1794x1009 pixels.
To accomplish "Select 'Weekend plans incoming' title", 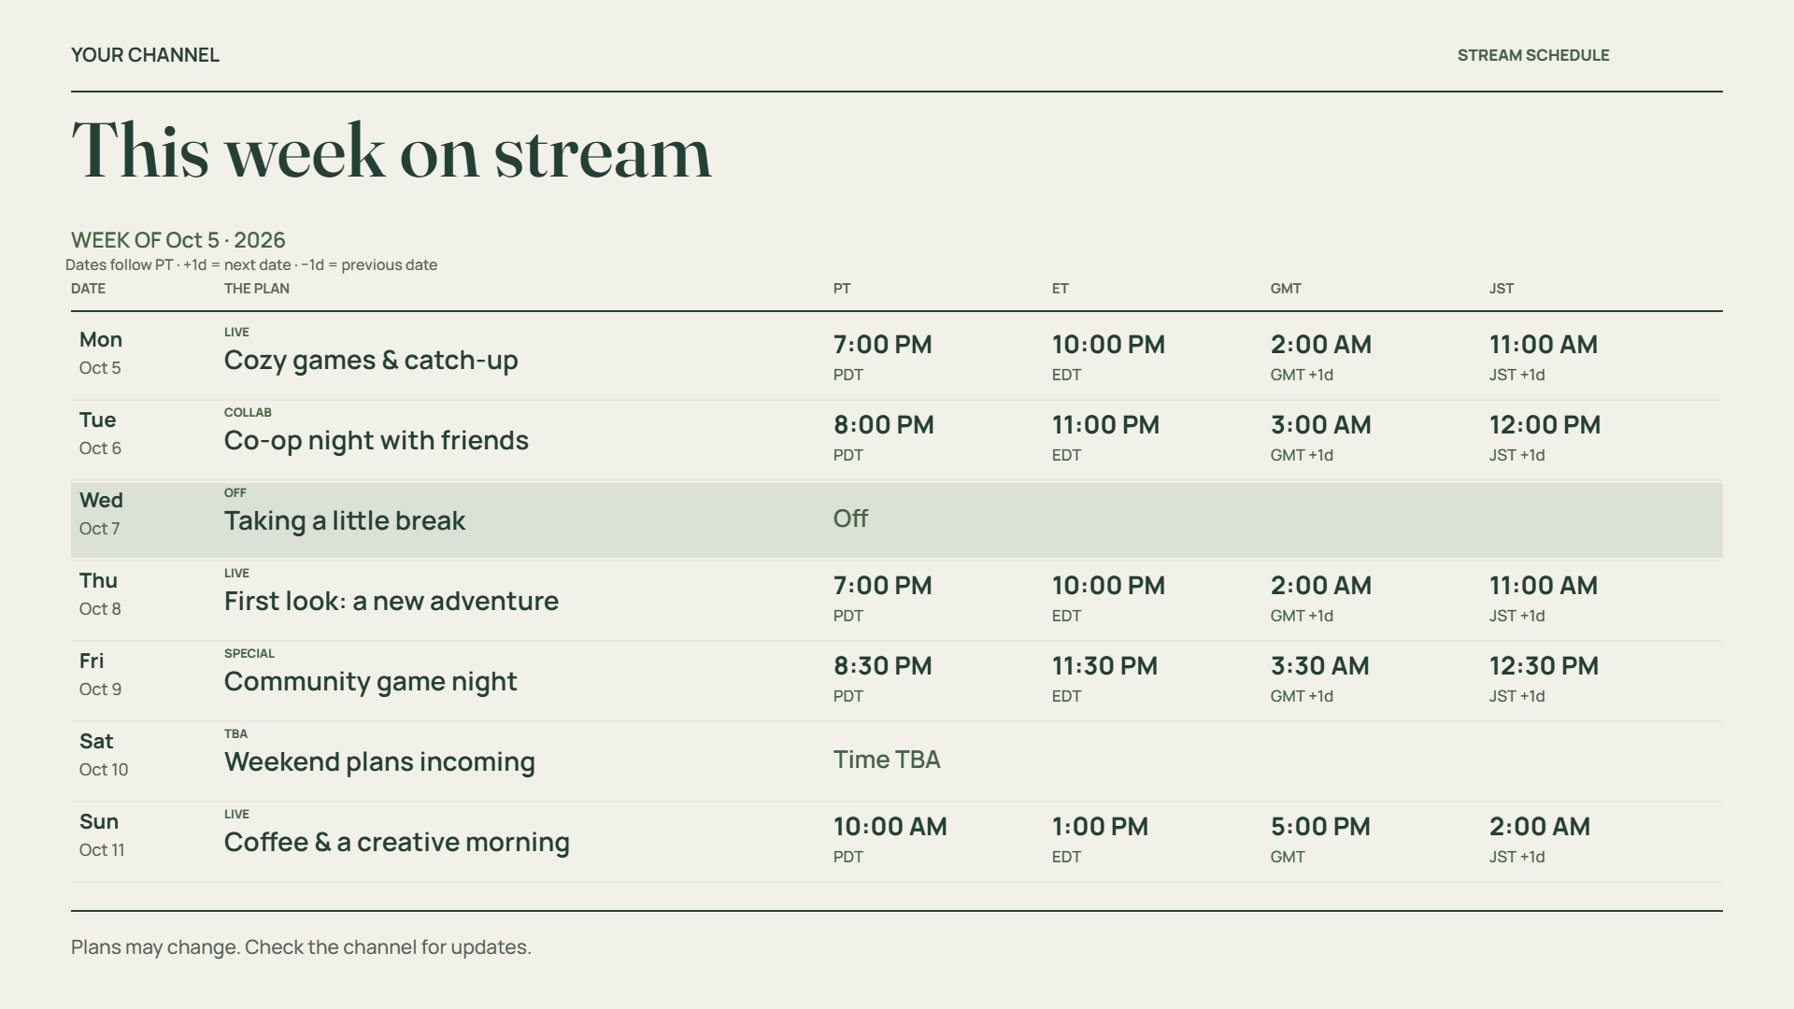I will [379, 761].
